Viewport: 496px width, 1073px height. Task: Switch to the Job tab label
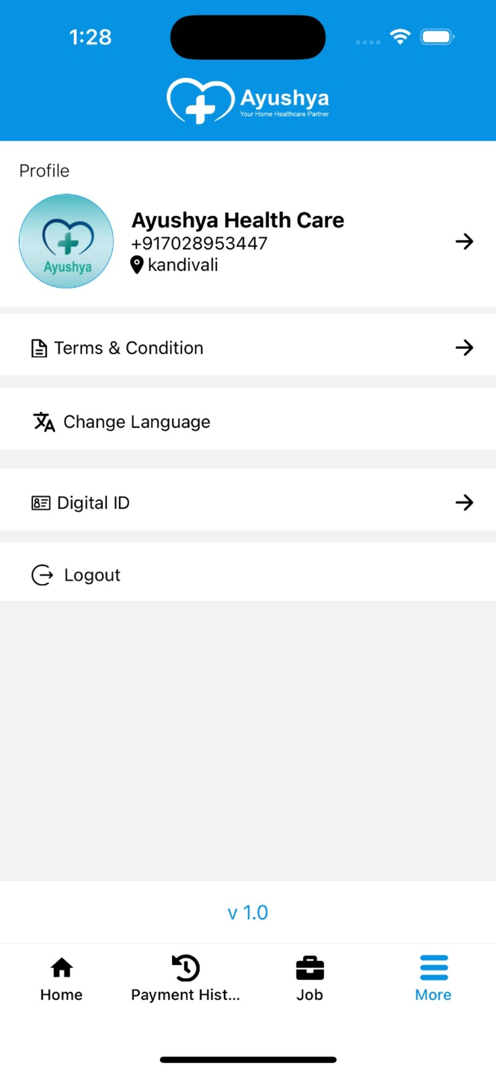pos(310,995)
